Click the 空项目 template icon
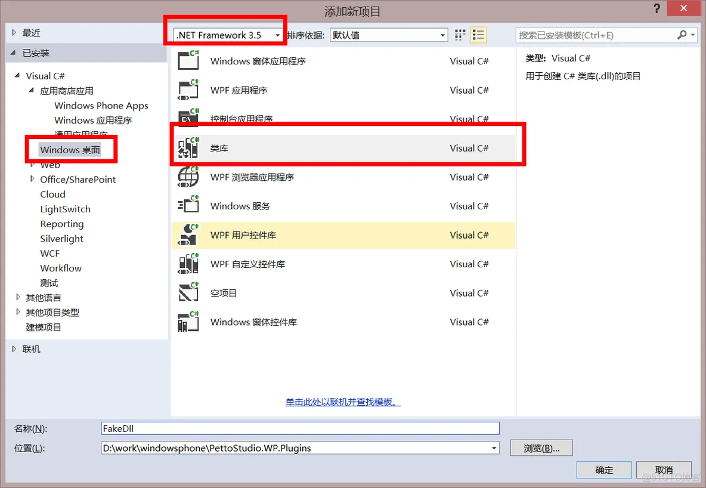The width and height of the screenshot is (706, 488). (188, 293)
